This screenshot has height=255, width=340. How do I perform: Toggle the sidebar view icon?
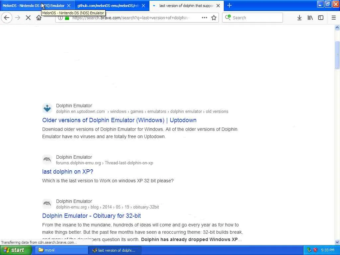pyautogui.click(x=321, y=18)
